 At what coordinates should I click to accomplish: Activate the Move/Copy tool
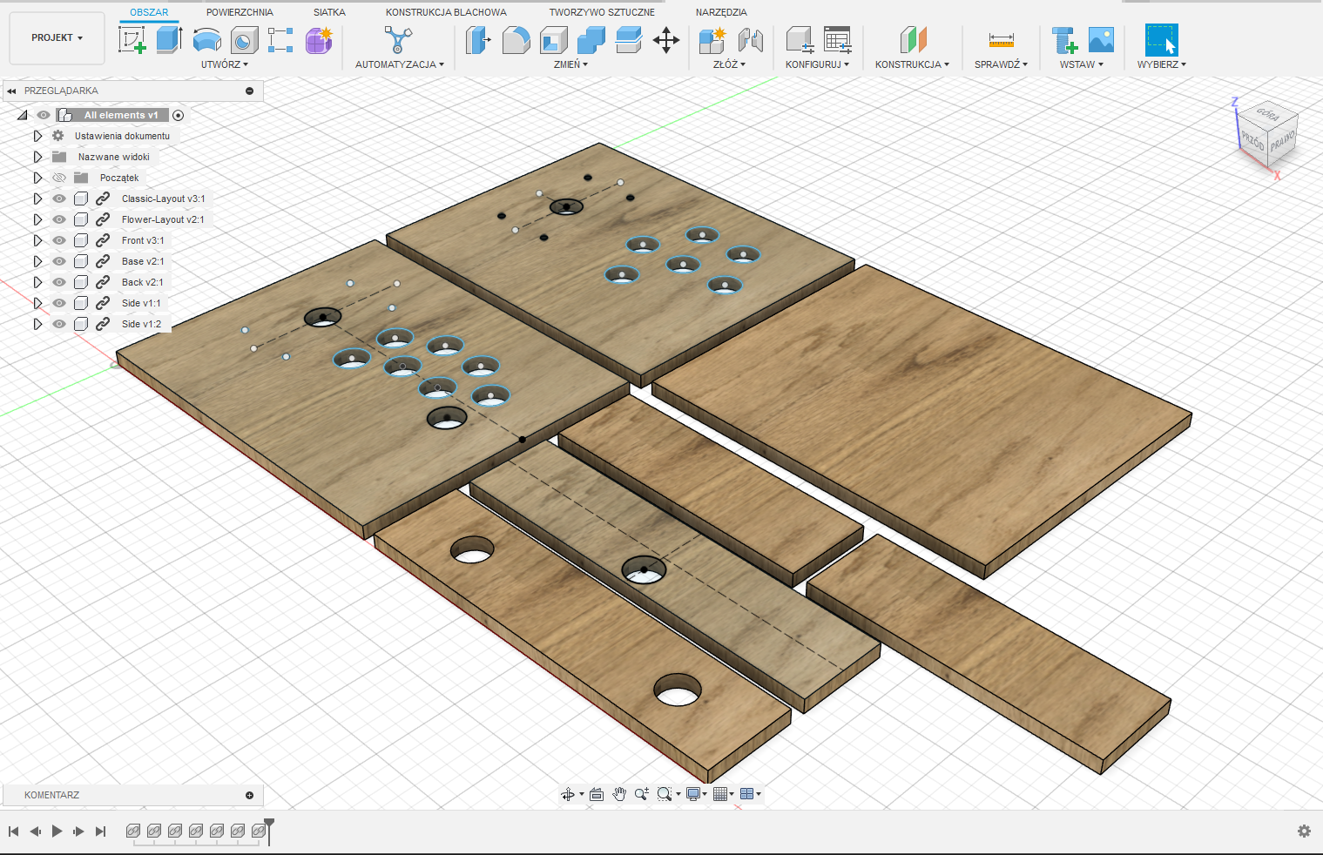click(x=666, y=39)
